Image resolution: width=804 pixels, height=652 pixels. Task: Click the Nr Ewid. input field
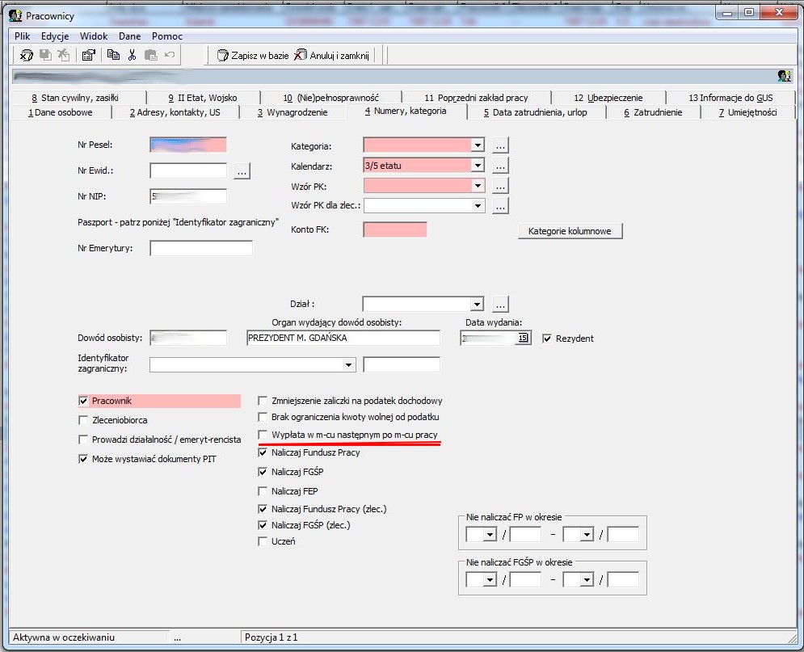pos(188,170)
